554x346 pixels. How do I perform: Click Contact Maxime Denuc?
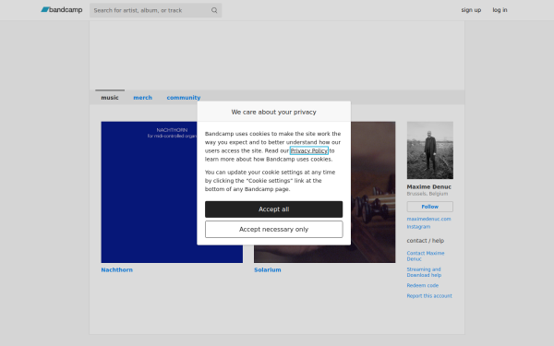click(x=426, y=256)
